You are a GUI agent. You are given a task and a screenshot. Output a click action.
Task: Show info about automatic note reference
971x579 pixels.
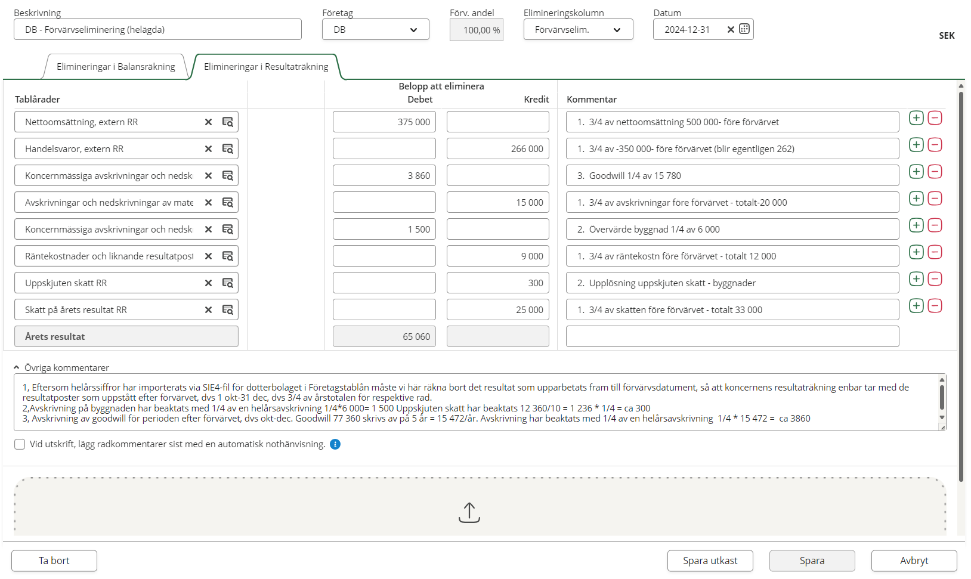(x=335, y=444)
